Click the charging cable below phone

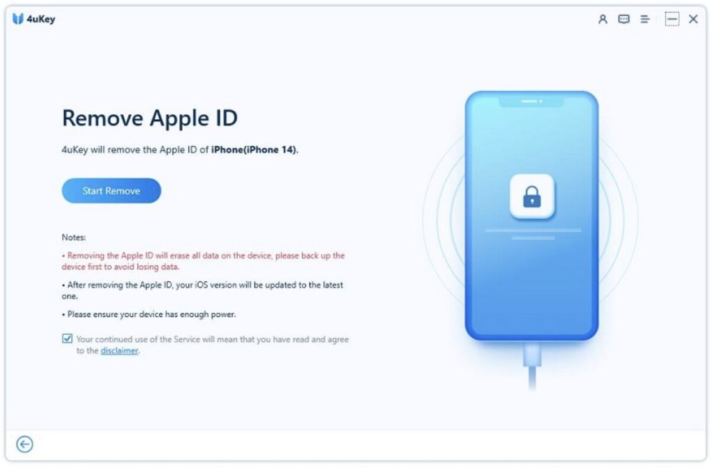pyautogui.click(x=532, y=366)
